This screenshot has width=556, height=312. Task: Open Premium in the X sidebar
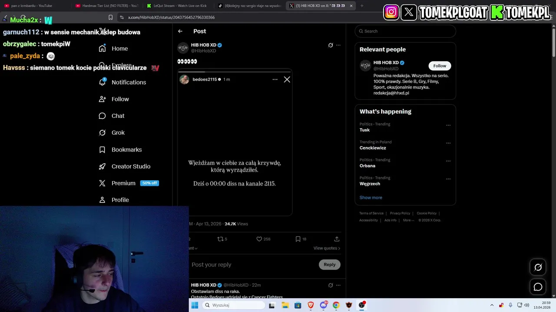click(129, 183)
